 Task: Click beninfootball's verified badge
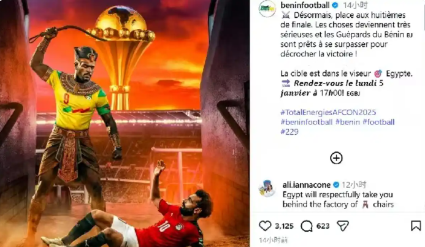tap(335, 5)
